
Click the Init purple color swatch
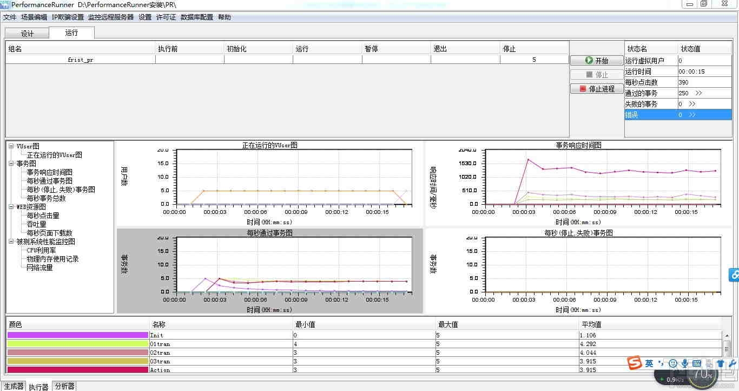tap(78, 335)
